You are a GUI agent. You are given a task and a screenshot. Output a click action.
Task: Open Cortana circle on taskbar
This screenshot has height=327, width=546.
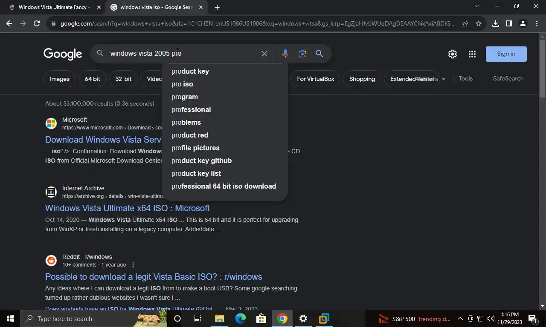(x=177, y=318)
